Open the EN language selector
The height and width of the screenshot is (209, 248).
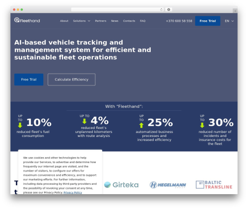(x=229, y=21)
